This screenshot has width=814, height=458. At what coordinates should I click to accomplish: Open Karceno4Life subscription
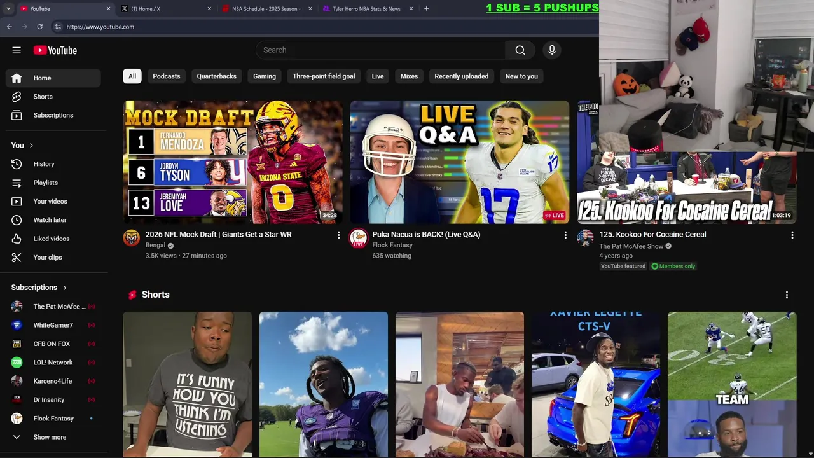click(53, 381)
